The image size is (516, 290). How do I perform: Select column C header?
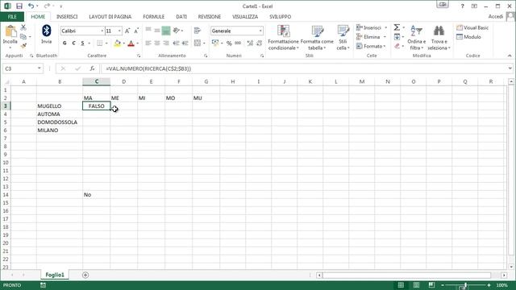(97, 81)
